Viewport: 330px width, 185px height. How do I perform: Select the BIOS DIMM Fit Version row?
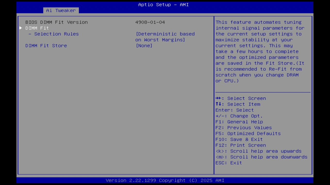tap(56, 22)
